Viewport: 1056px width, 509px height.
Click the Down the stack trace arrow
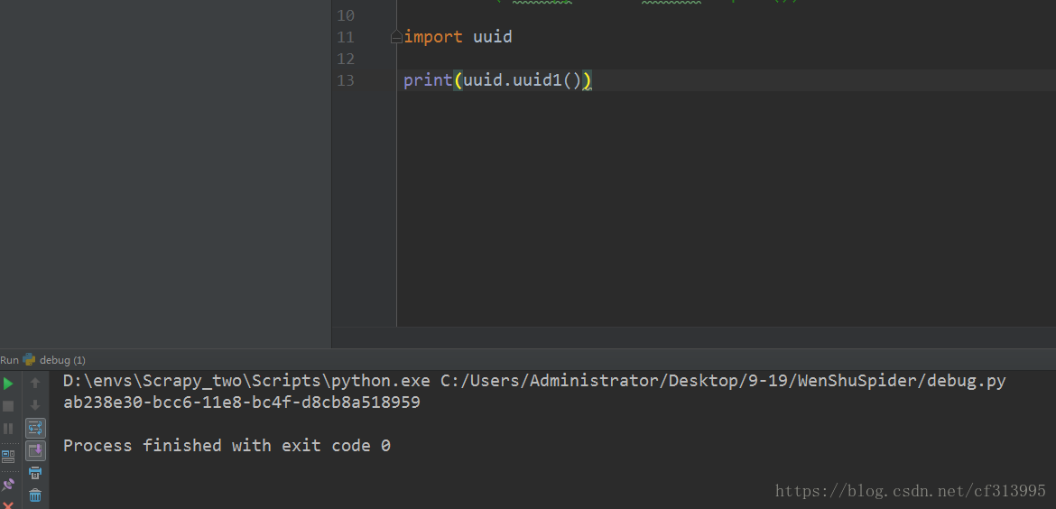click(x=36, y=405)
